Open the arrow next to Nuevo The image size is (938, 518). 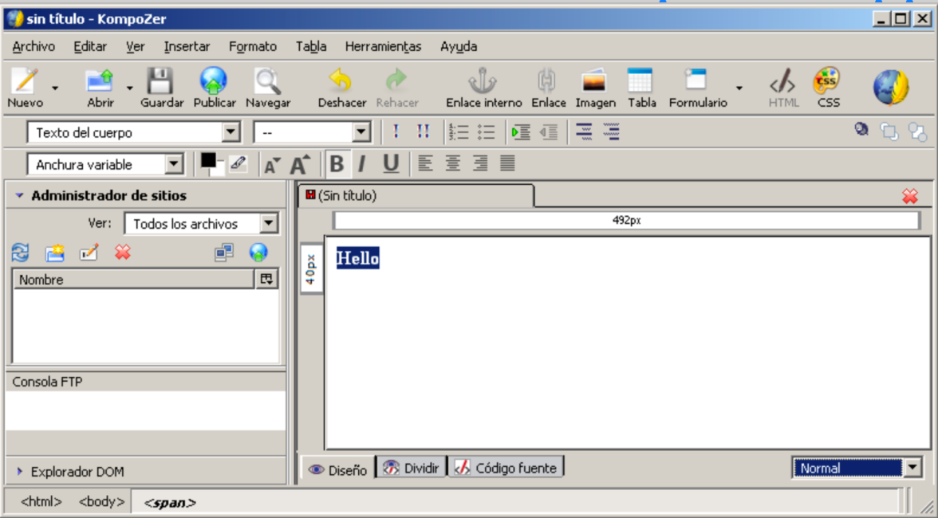55,88
